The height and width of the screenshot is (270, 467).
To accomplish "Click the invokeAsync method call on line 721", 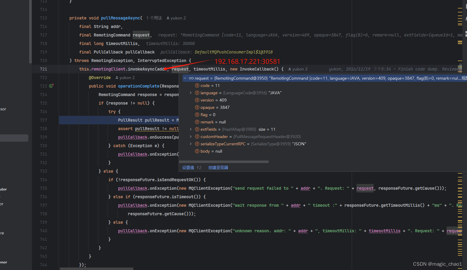I will pyautogui.click(x=141, y=69).
